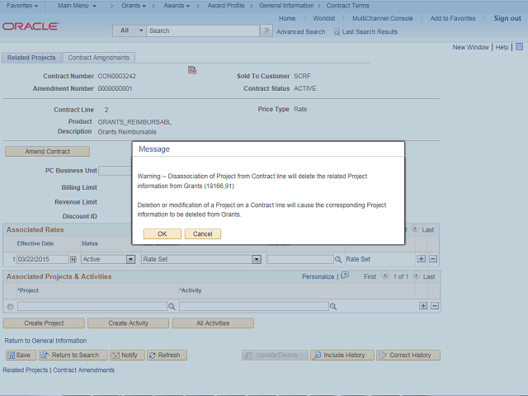Click next arrow in Associated Rates
The image size is (528, 396).
pyautogui.click(x=415, y=229)
